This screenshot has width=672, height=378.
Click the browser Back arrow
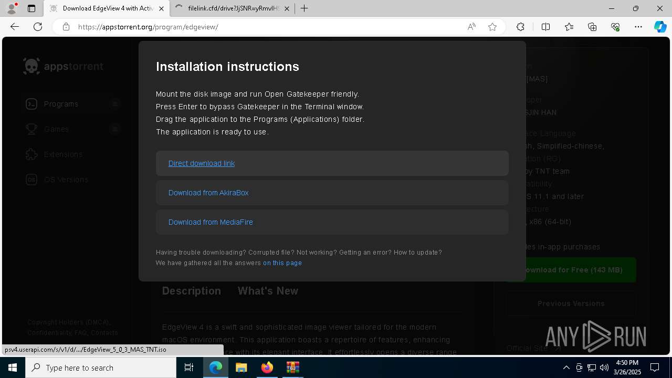pos(15,27)
